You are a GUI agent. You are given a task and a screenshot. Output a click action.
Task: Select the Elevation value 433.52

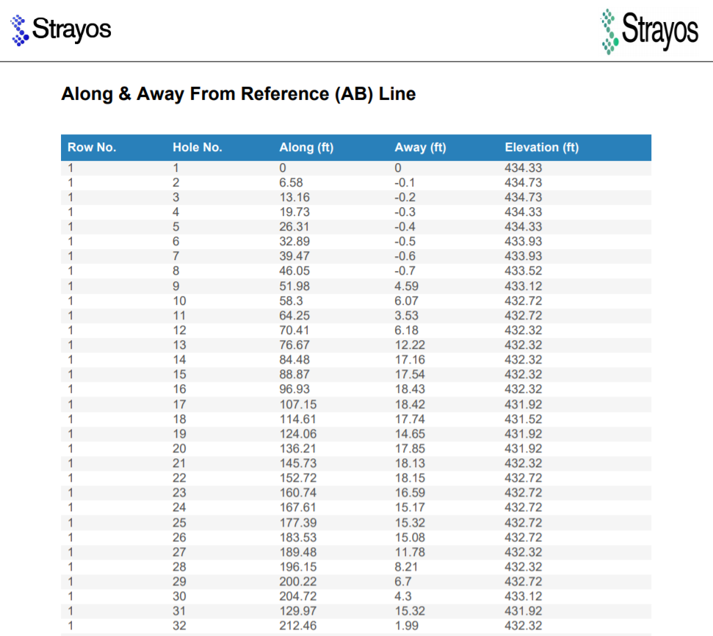pyautogui.click(x=524, y=271)
